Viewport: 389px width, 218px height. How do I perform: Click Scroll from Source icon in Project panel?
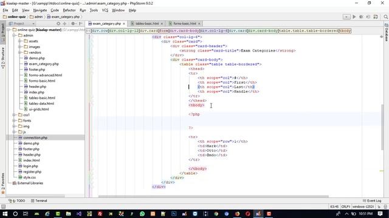coord(58,24)
